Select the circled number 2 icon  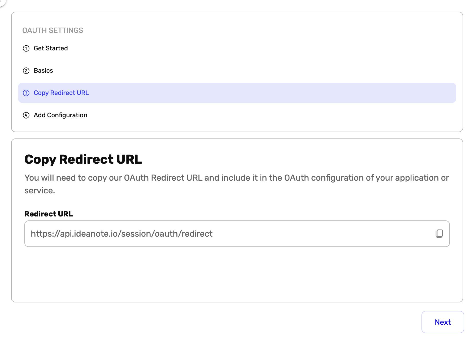tap(26, 71)
